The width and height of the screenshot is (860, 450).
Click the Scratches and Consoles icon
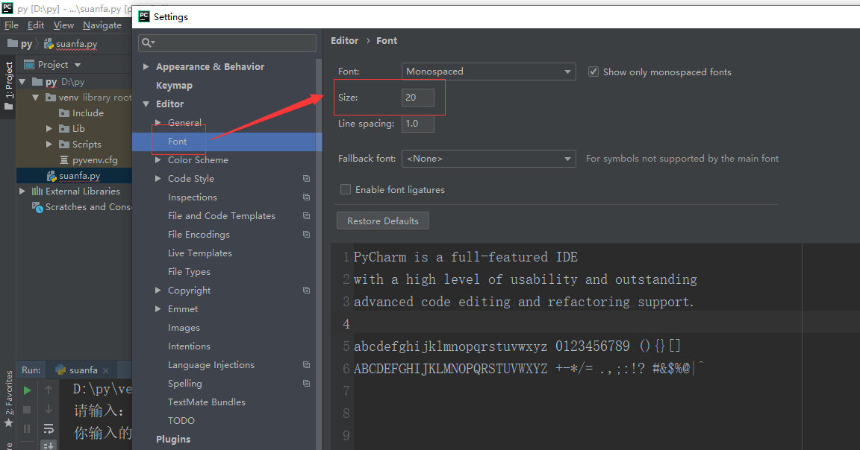[37, 207]
